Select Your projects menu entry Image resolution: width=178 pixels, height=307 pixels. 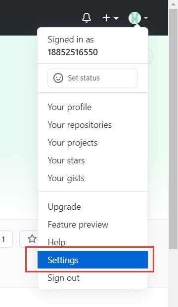click(93, 143)
